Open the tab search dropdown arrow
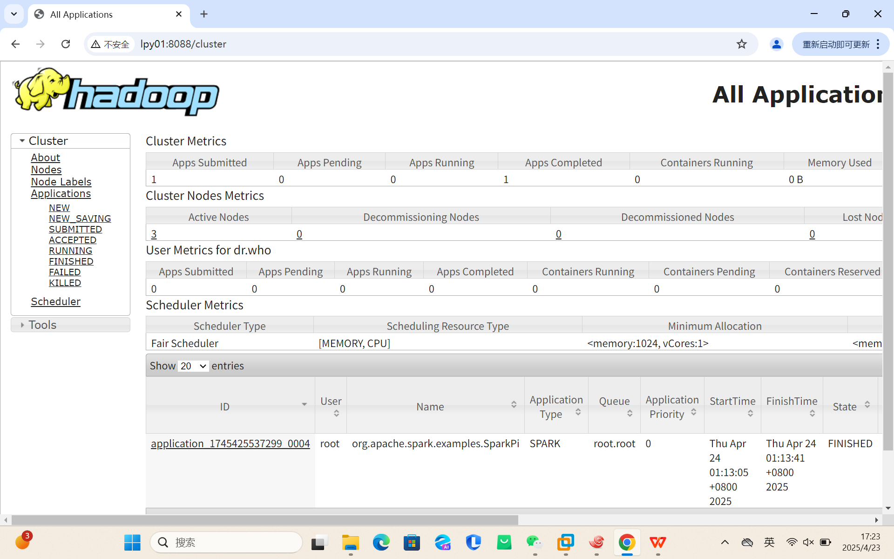 coord(14,14)
